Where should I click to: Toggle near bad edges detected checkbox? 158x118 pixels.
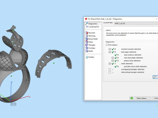pos(113,58)
